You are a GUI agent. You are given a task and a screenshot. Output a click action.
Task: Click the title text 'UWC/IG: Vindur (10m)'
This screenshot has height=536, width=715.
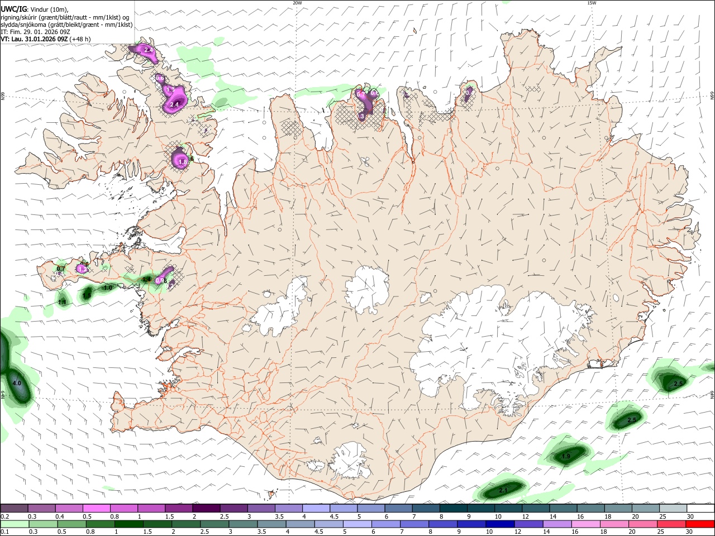34,9
